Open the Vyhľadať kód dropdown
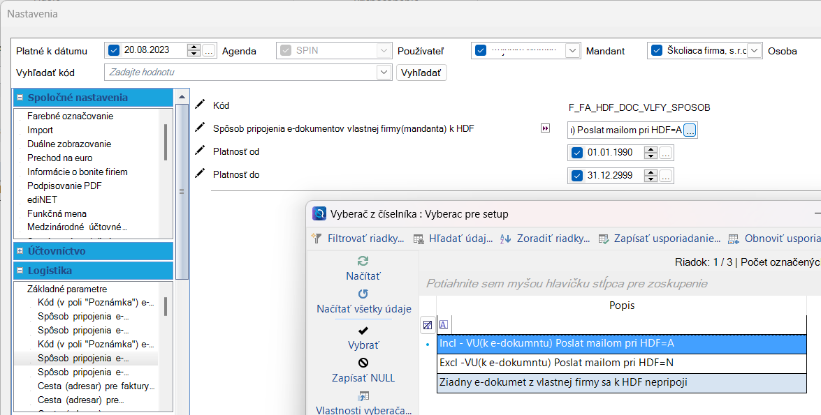The height and width of the screenshot is (415, 821). (x=383, y=72)
